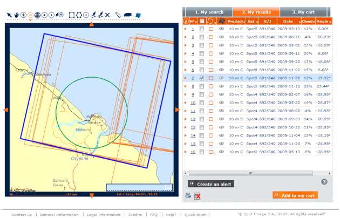Click the quicklook image column header icon
The image size is (340, 218).
coord(222,21)
